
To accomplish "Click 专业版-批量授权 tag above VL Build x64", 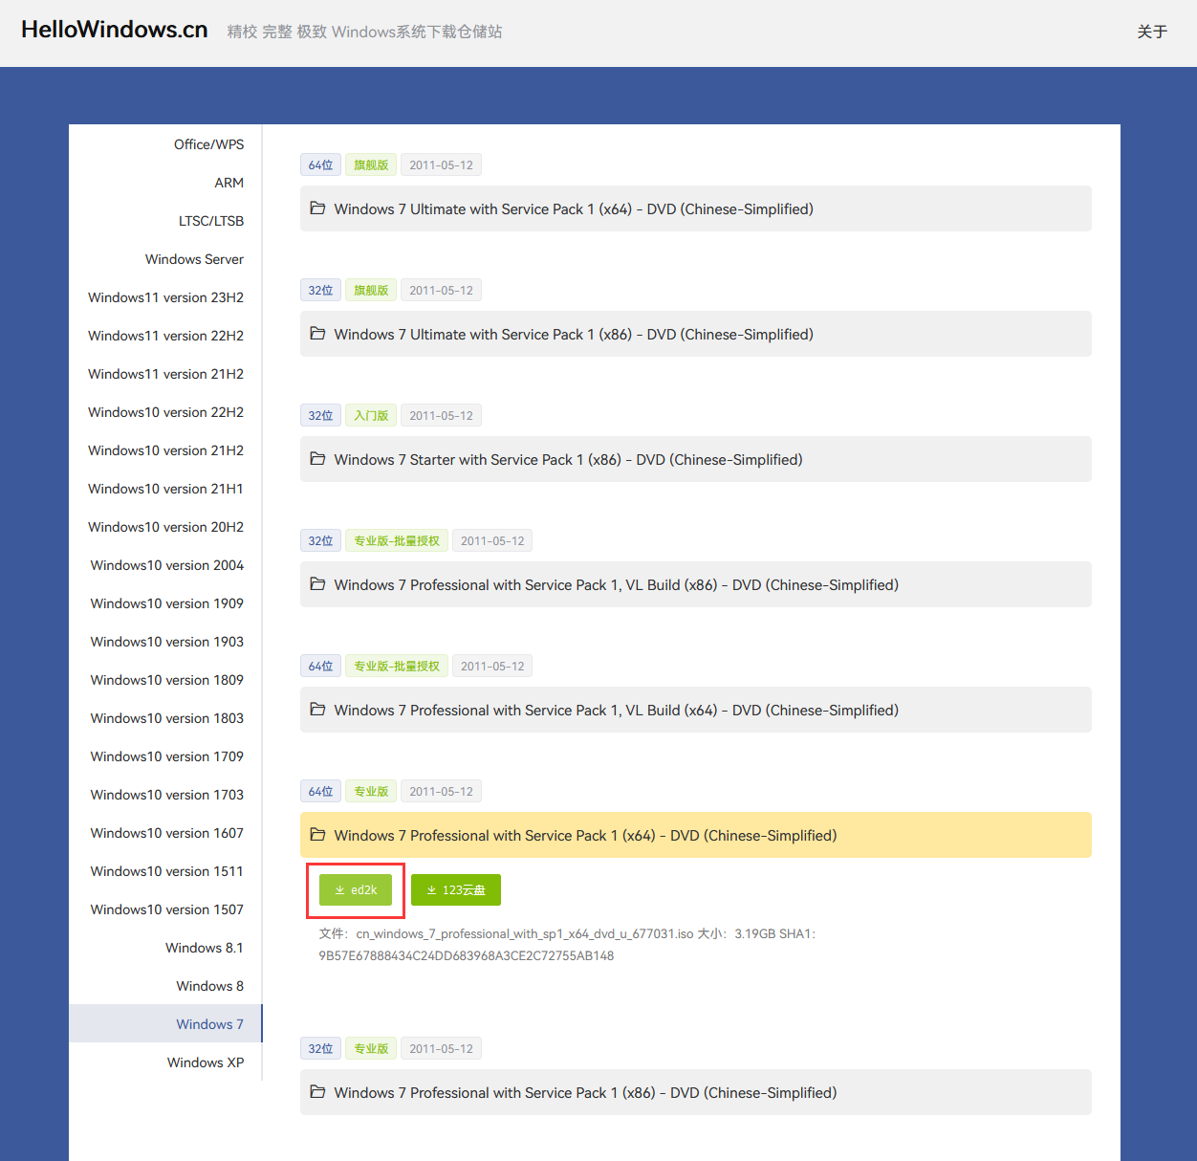I will tap(397, 666).
